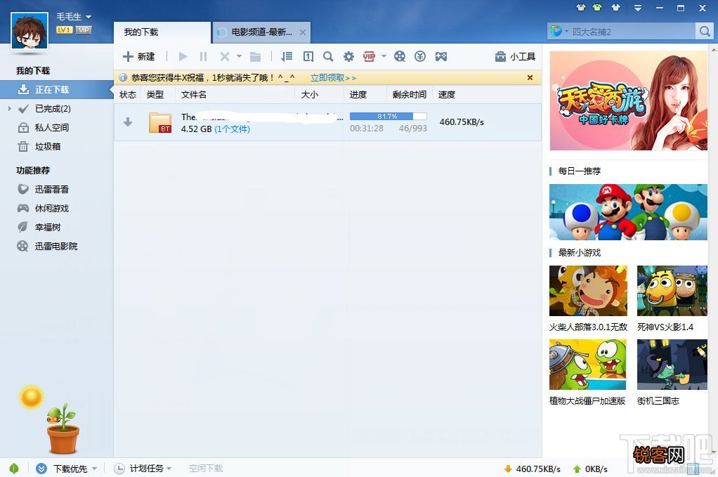The height and width of the screenshot is (477, 718).
Task: Switch to the 我的下载 tab
Action: tap(162, 32)
